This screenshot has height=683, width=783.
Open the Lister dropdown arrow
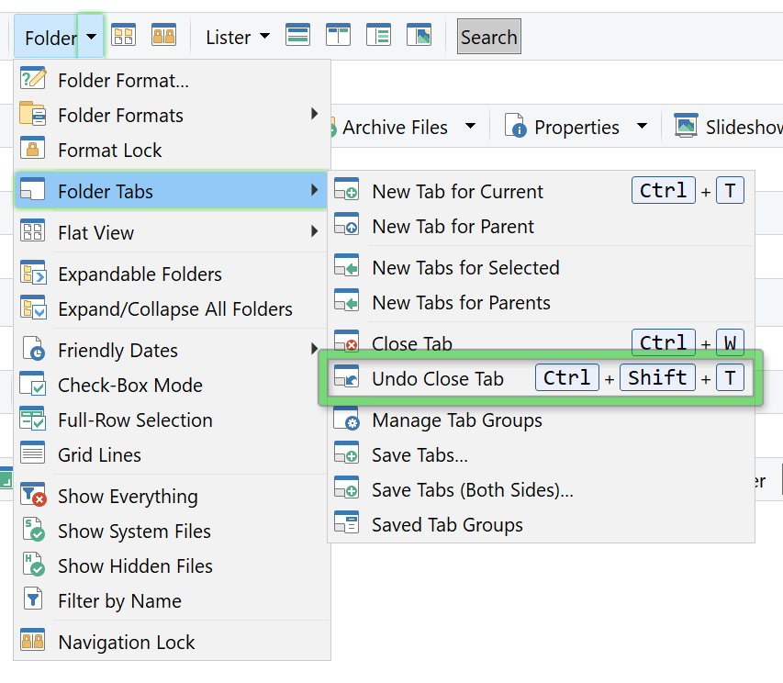[x=265, y=37]
